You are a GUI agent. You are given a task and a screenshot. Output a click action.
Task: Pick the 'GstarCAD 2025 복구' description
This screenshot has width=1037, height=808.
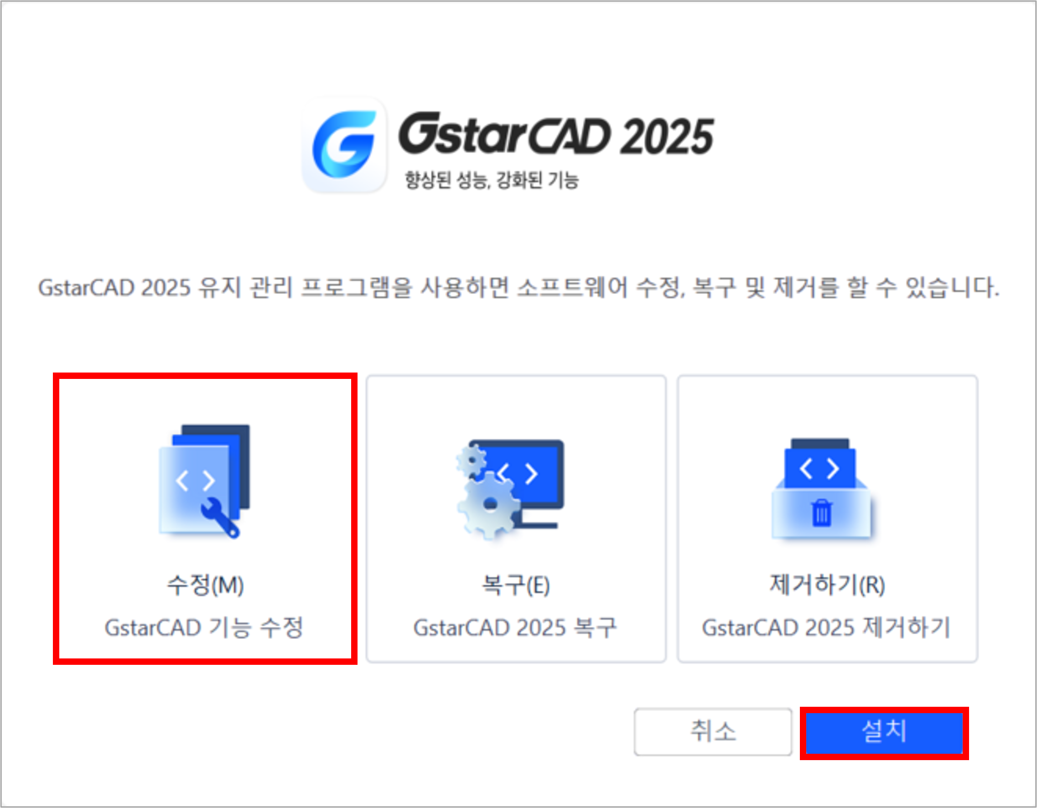point(515,627)
